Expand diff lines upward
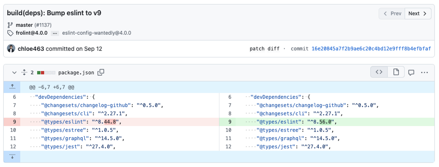The width and height of the screenshot is (439, 167). pyautogui.click(x=12, y=87)
